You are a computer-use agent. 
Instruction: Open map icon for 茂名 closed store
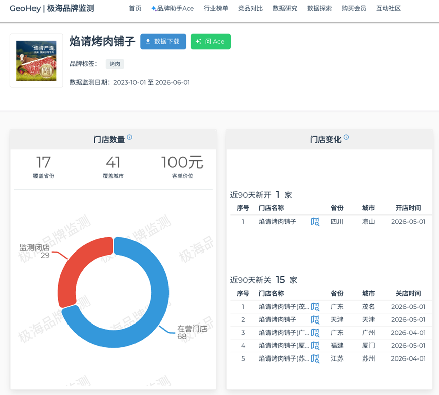coord(315,307)
